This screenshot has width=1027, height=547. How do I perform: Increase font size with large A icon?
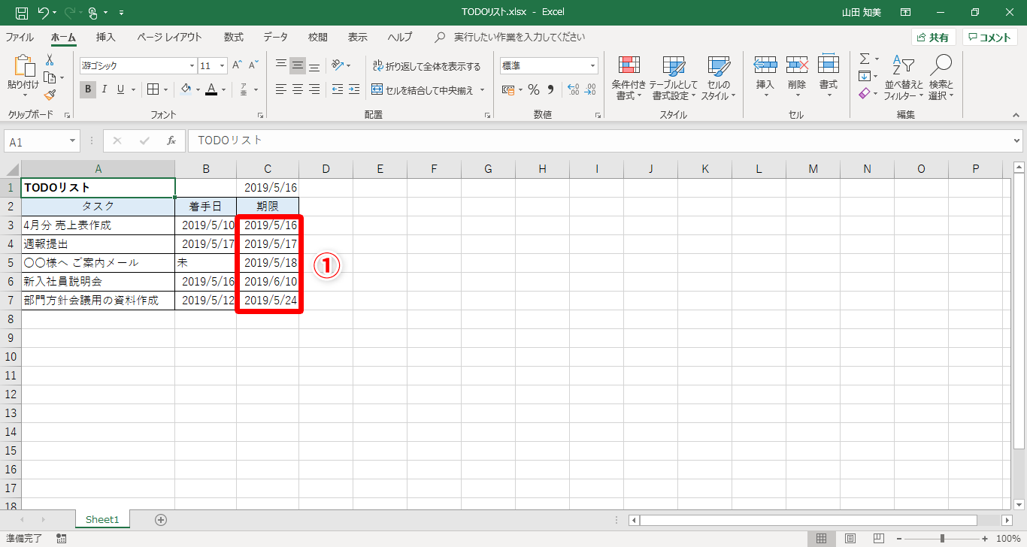click(238, 65)
